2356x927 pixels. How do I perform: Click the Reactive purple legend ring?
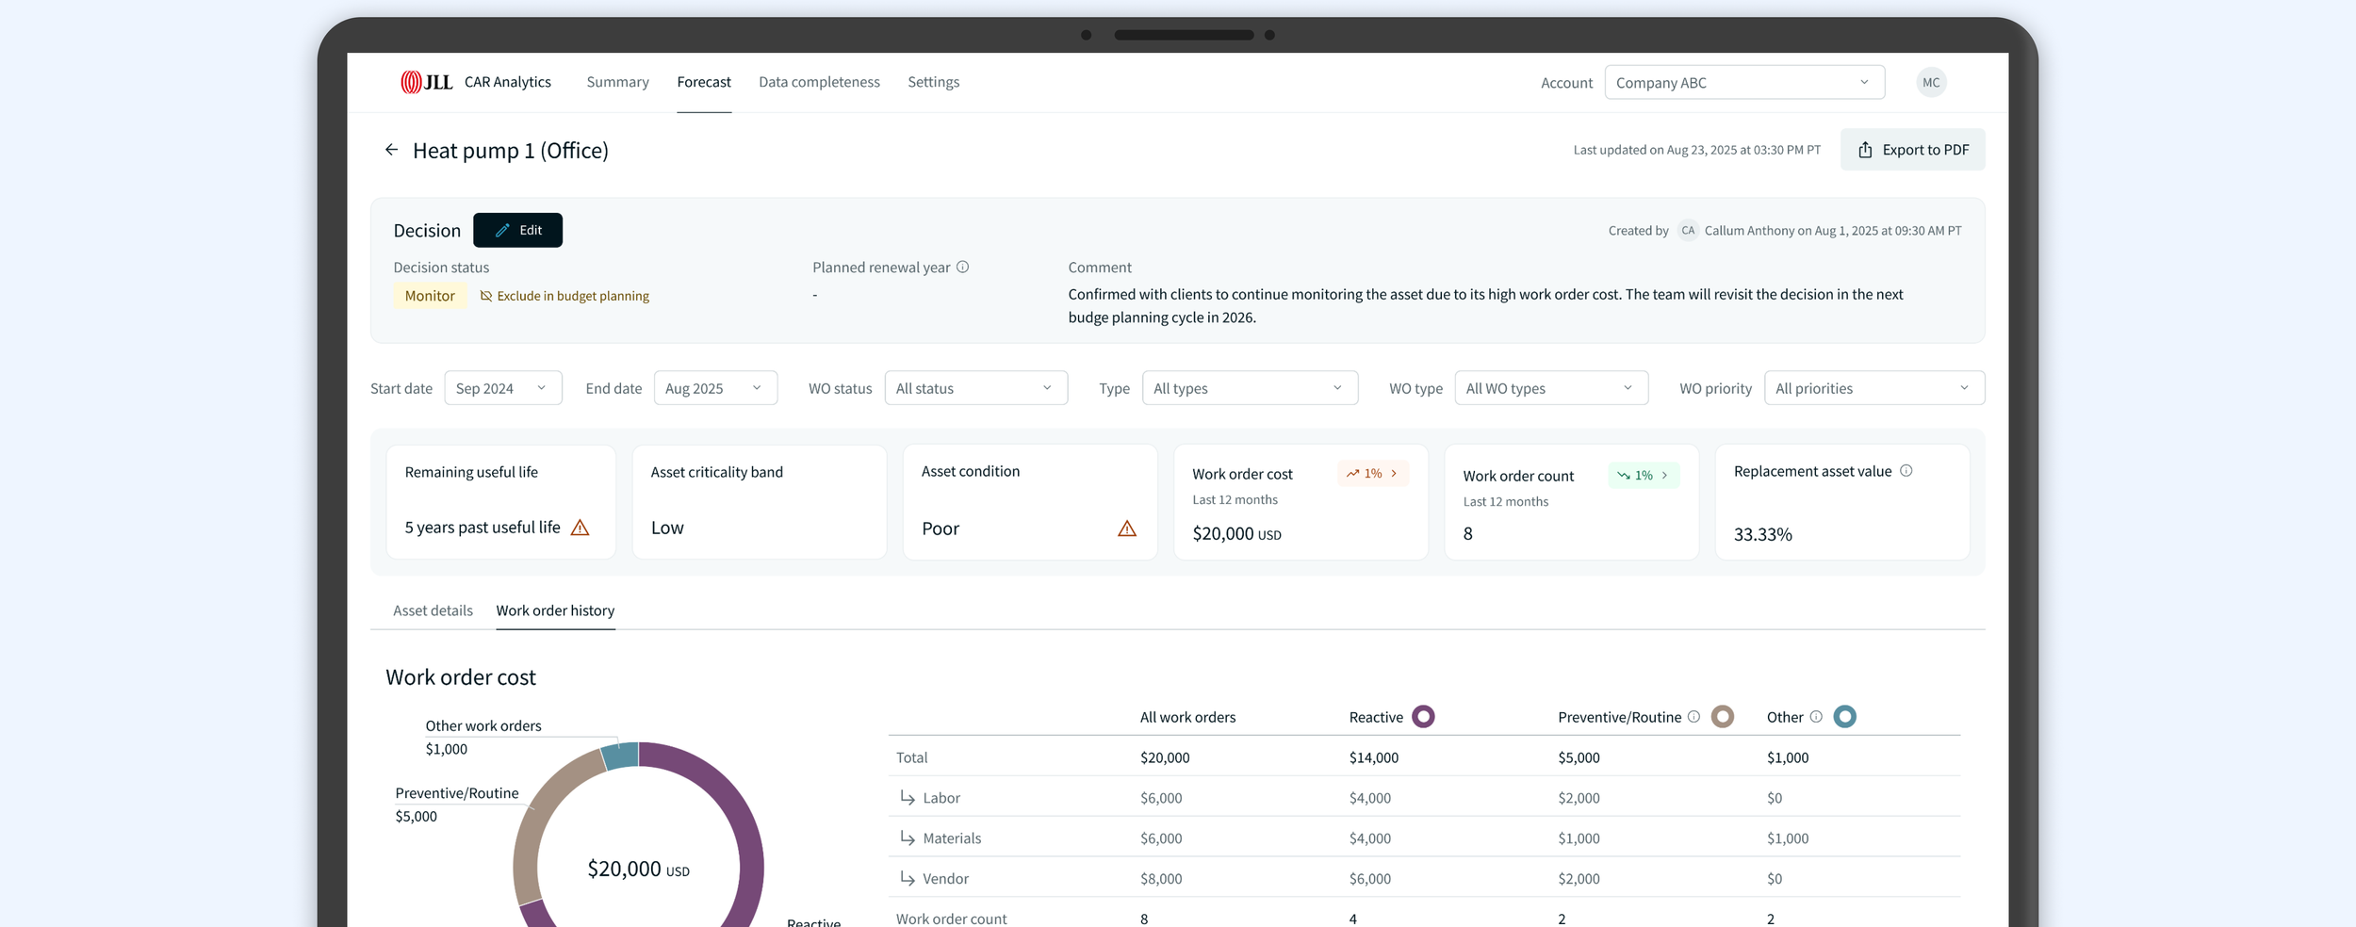point(1423,717)
